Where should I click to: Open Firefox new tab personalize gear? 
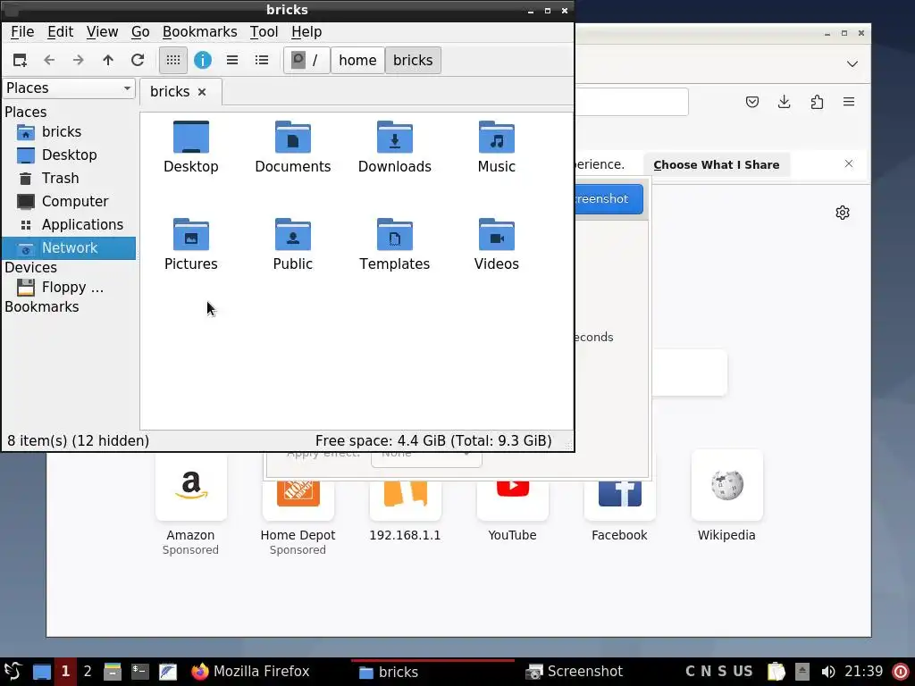point(843,213)
